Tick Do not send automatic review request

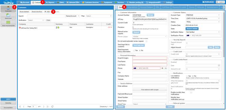click(x=146, y=41)
